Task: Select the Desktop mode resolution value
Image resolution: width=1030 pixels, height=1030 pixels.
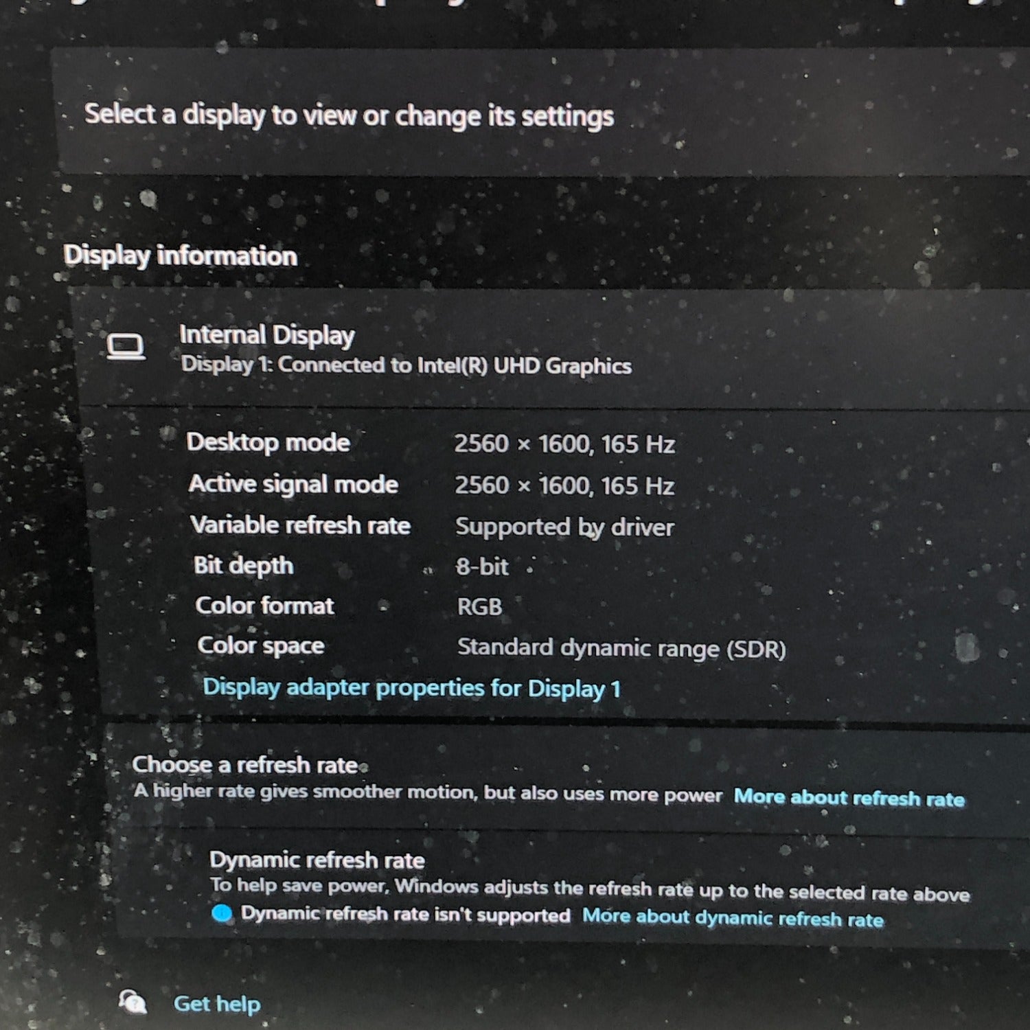Action: click(564, 444)
